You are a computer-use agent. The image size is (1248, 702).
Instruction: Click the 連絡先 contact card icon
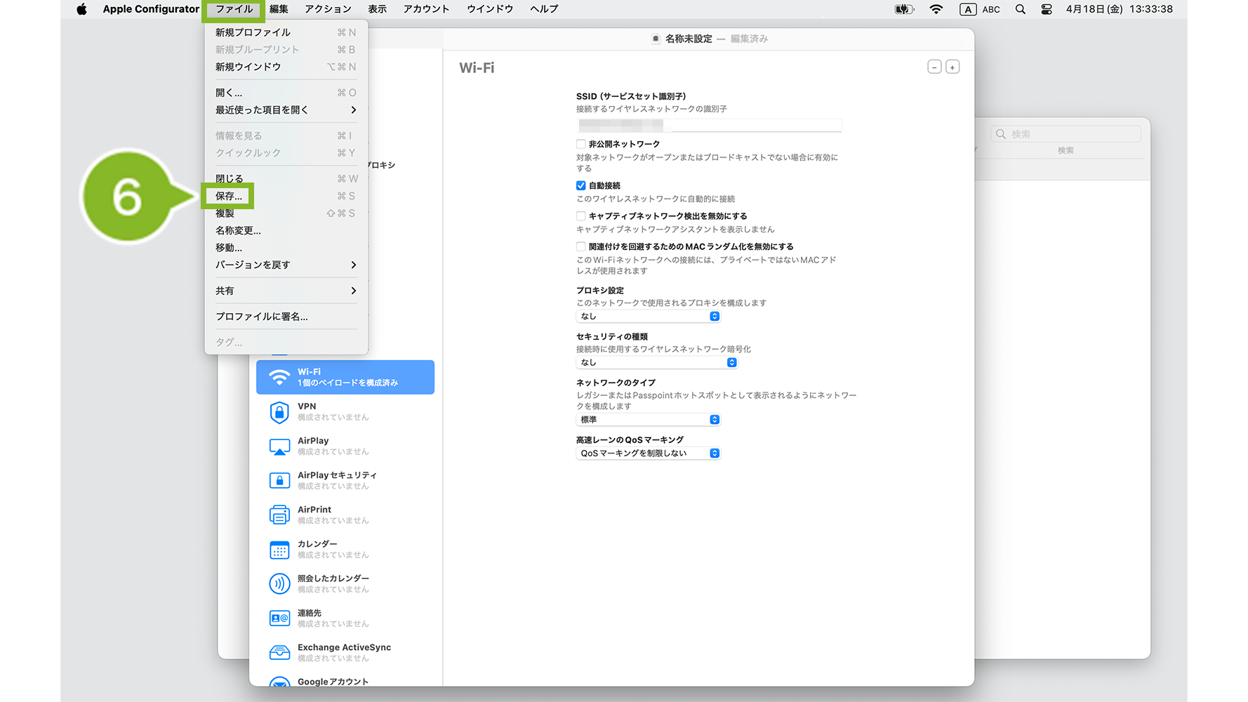coord(279,618)
